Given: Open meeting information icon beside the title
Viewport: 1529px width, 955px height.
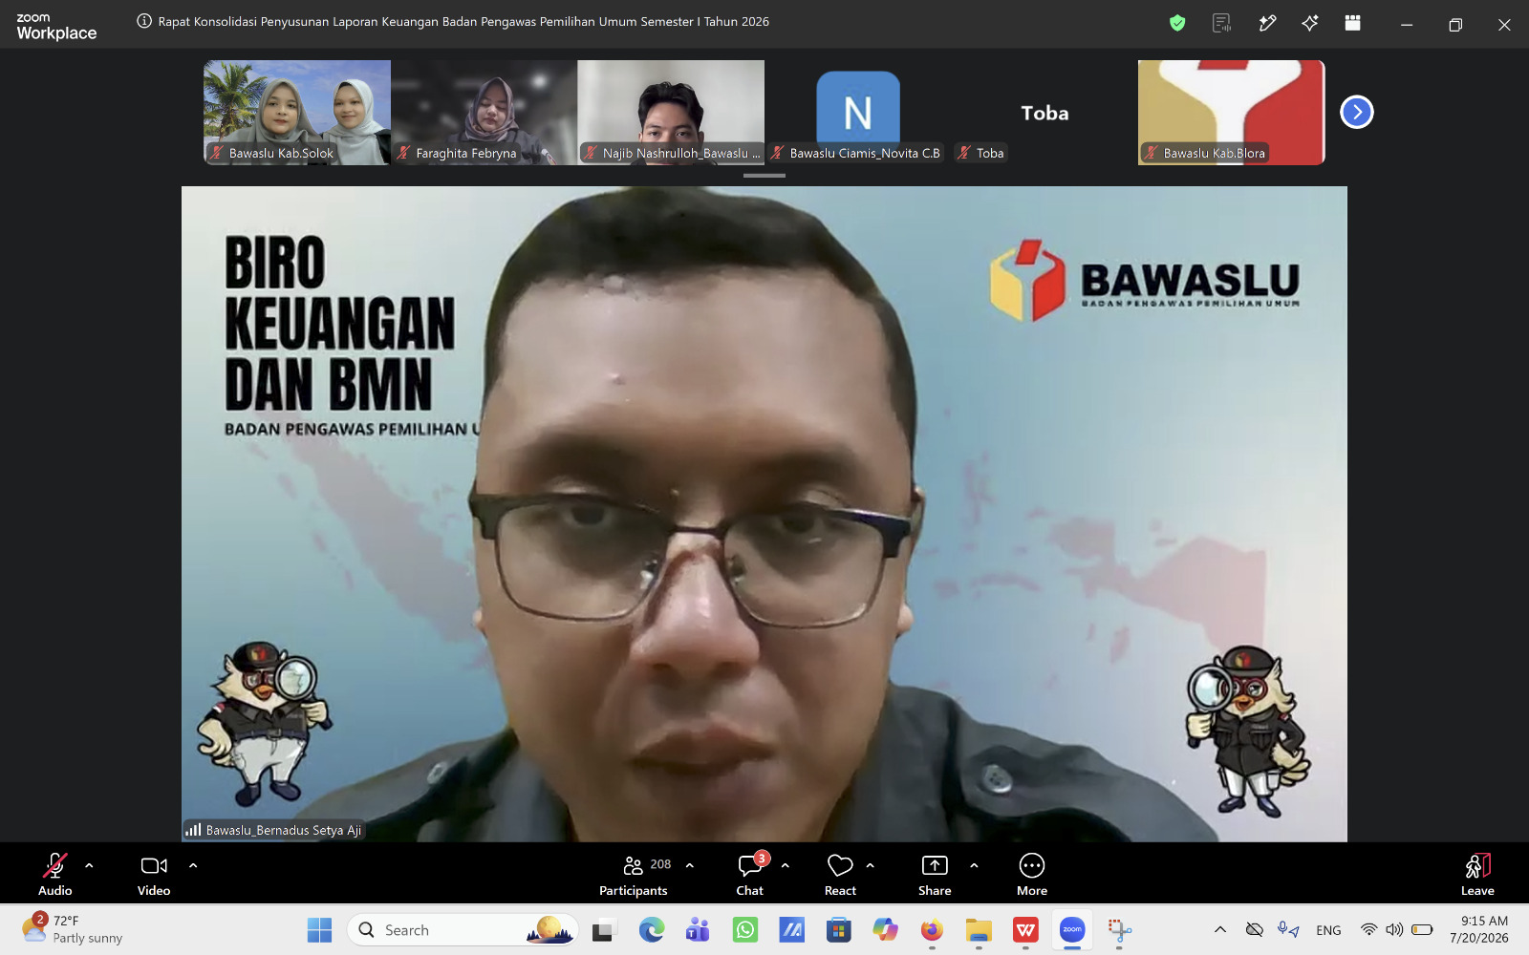Looking at the screenshot, I should [x=144, y=21].
